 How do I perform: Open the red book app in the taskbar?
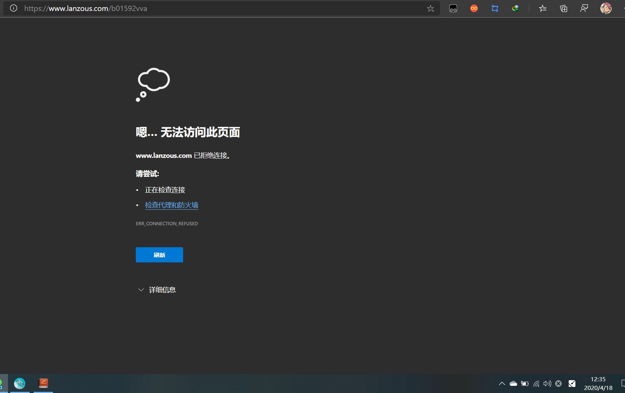tap(44, 384)
